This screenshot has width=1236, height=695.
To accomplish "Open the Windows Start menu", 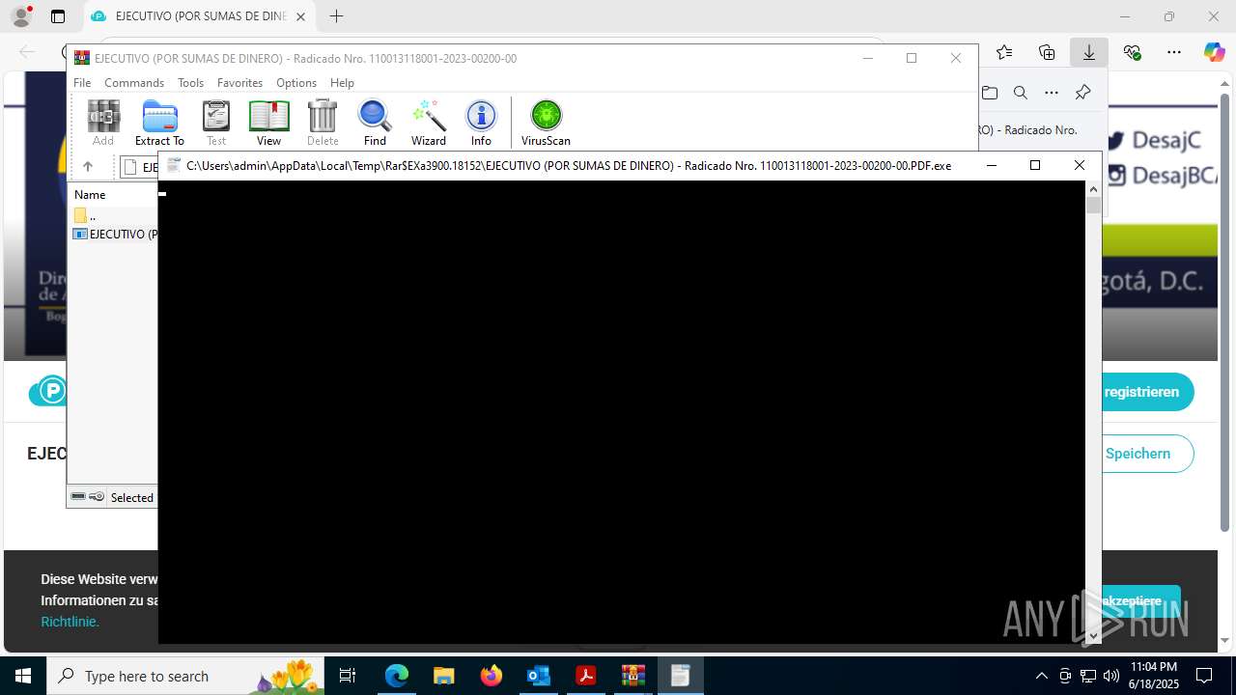I will pyautogui.click(x=23, y=676).
